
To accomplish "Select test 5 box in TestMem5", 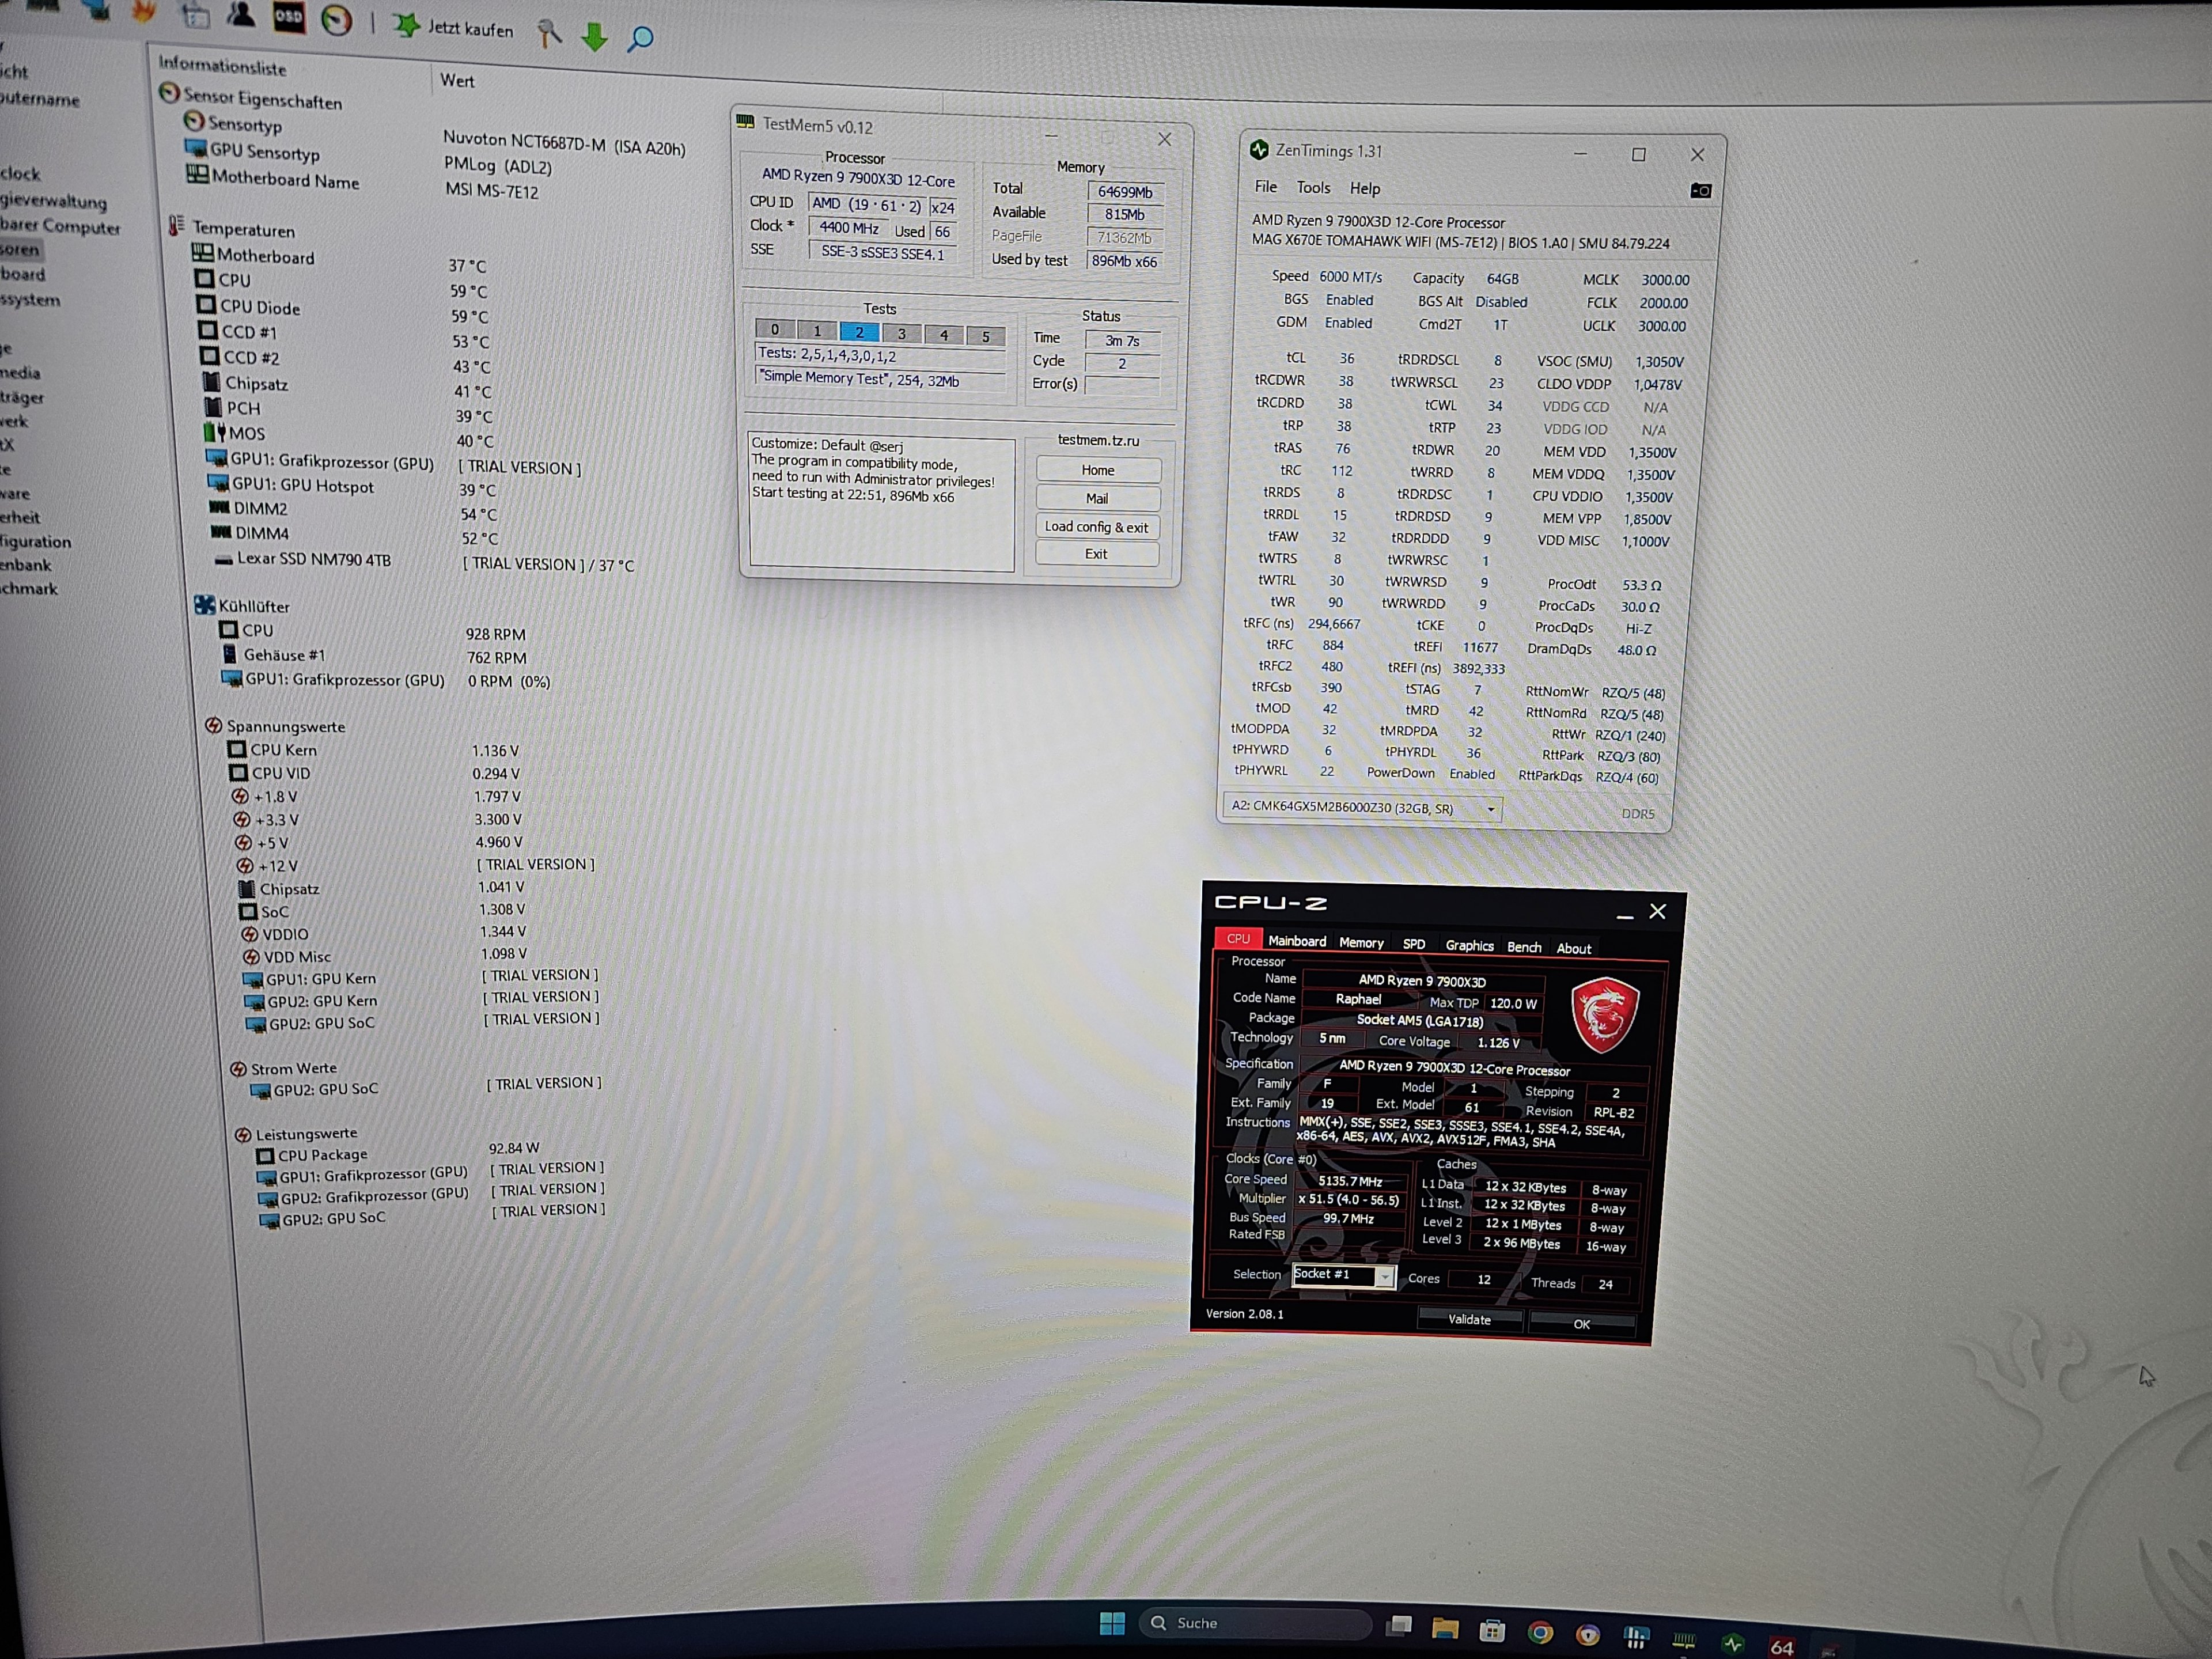I will [x=986, y=337].
